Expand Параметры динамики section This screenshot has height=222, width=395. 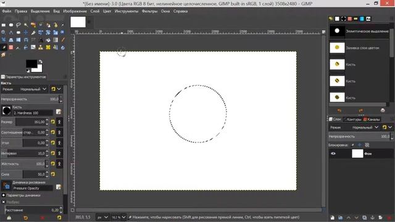pyautogui.click(x=4, y=195)
